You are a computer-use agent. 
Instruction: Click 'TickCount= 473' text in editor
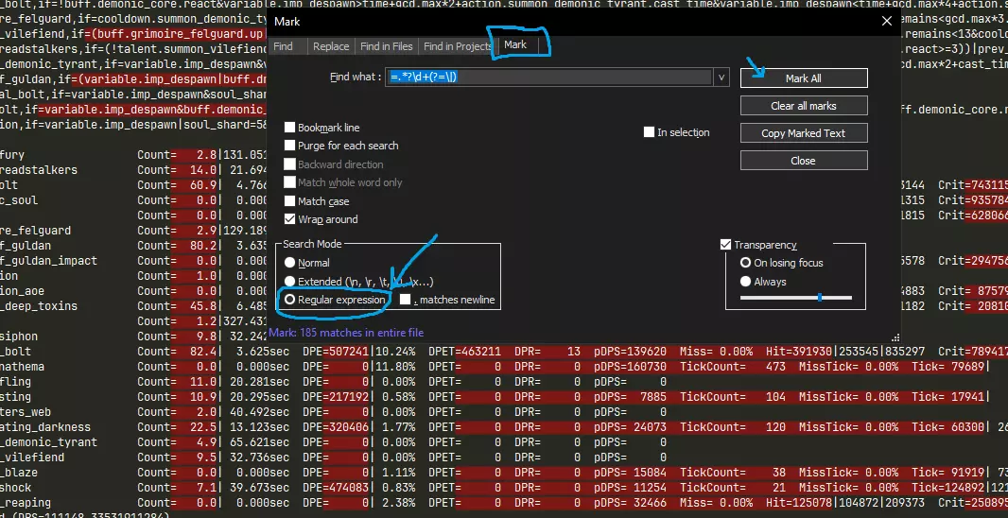coord(733,367)
